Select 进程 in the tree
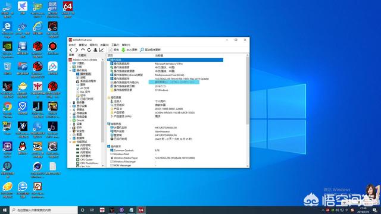Screen dimensions: 381x214 tap(83, 77)
